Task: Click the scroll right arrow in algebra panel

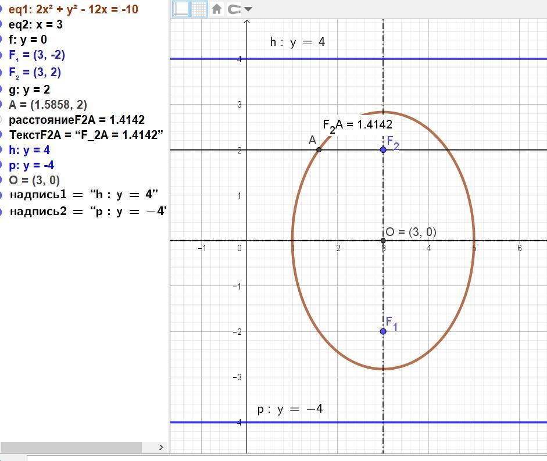Action: click(x=161, y=446)
